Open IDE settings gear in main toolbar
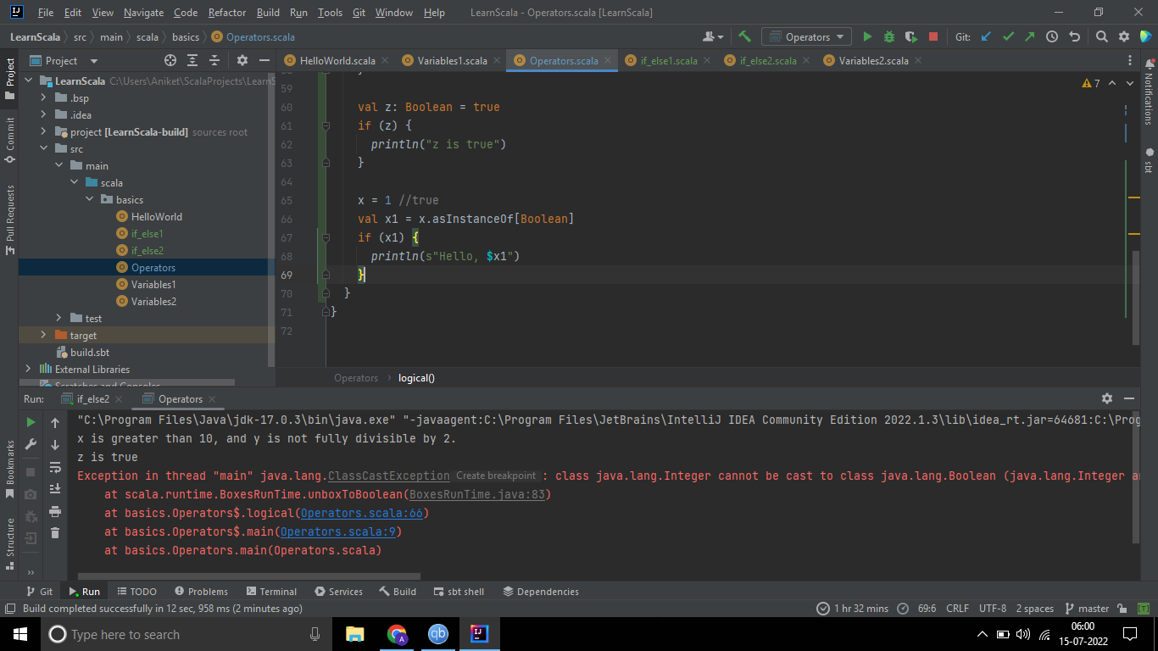The image size is (1158, 651). click(x=1124, y=36)
